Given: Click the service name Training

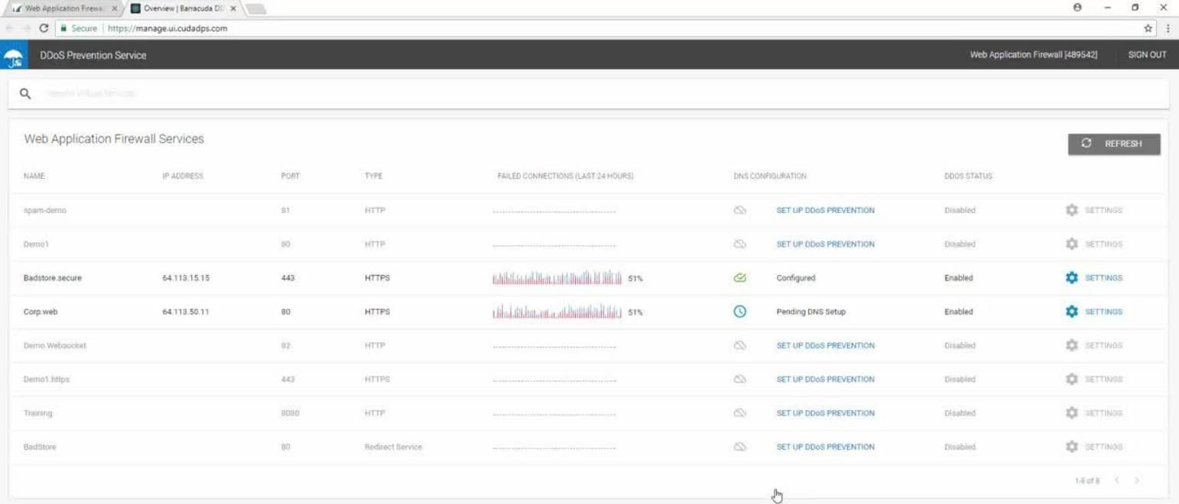Looking at the screenshot, I should pyautogui.click(x=38, y=413).
